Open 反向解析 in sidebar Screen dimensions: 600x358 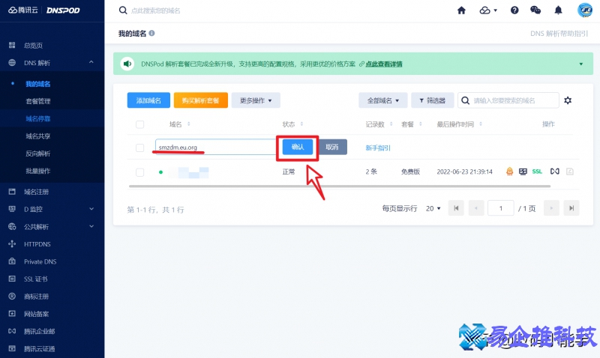coord(38,154)
